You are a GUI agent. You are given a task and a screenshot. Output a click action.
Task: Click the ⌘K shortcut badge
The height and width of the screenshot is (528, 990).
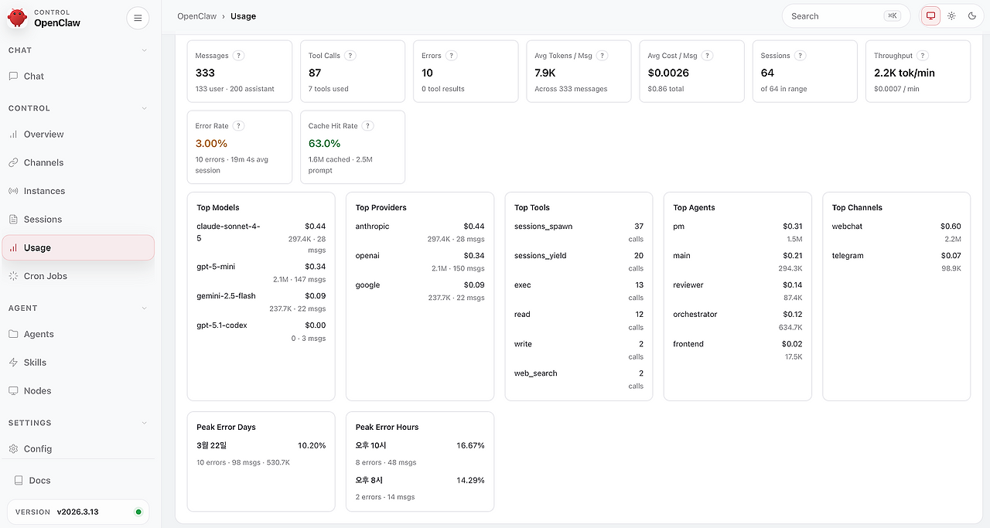pyautogui.click(x=892, y=15)
